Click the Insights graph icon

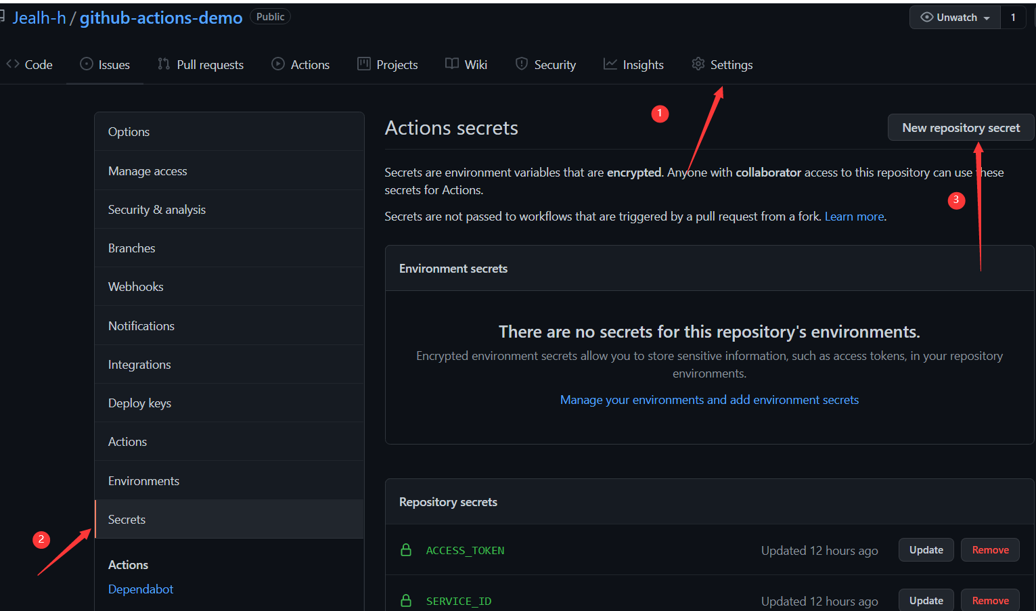pyautogui.click(x=610, y=64)
